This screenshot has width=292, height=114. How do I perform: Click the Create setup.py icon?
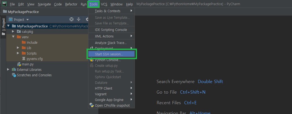[92, 65]
